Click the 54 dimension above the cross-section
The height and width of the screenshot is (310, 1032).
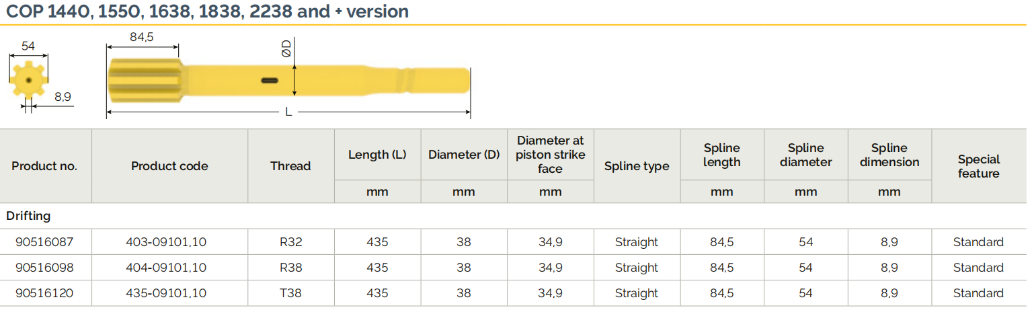[x=28, y=46]
